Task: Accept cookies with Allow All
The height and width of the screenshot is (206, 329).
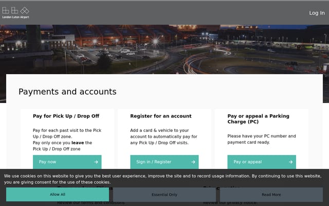Action: pyautogui.click(x=58, y=195)
